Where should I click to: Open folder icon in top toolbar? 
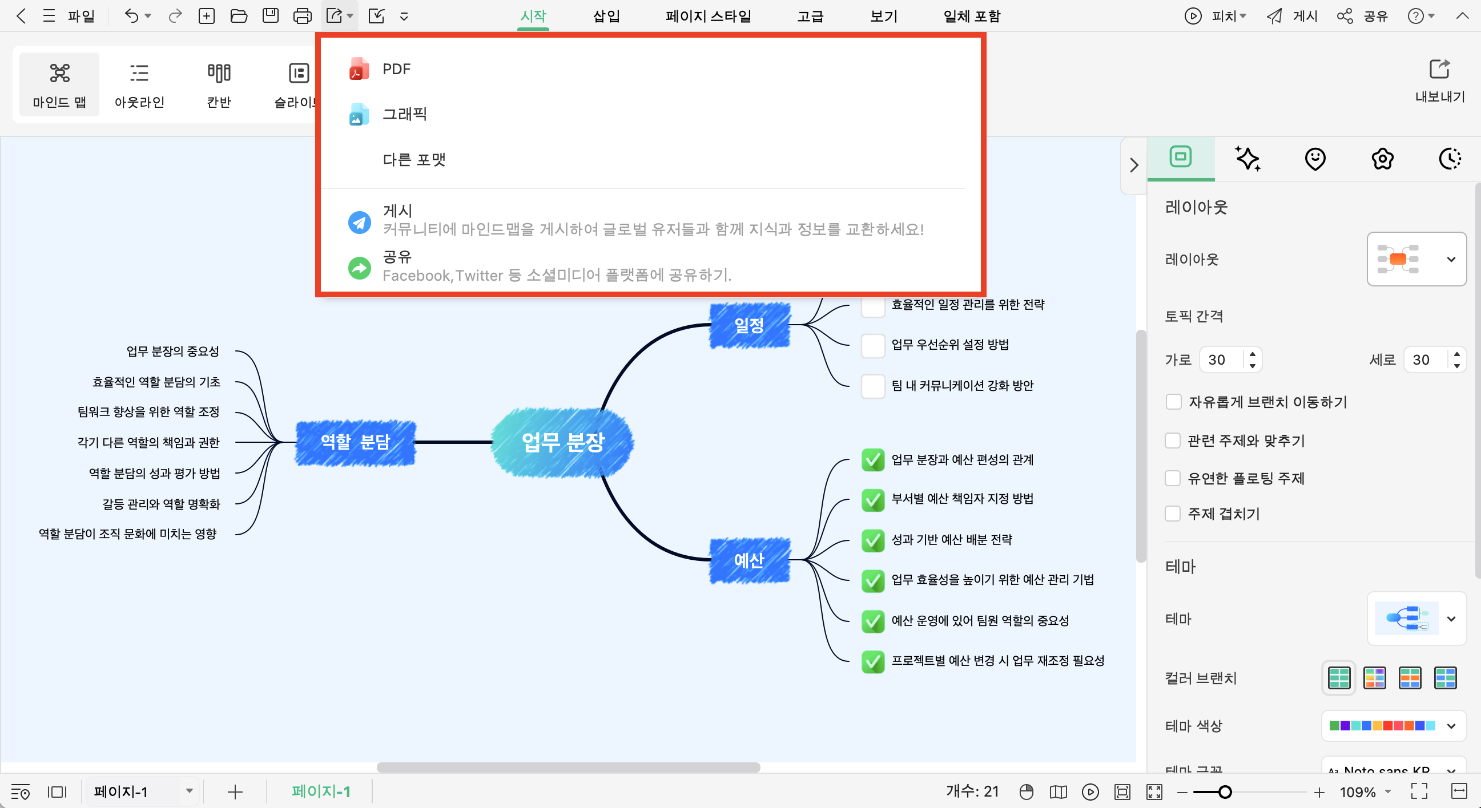(239, 16)
